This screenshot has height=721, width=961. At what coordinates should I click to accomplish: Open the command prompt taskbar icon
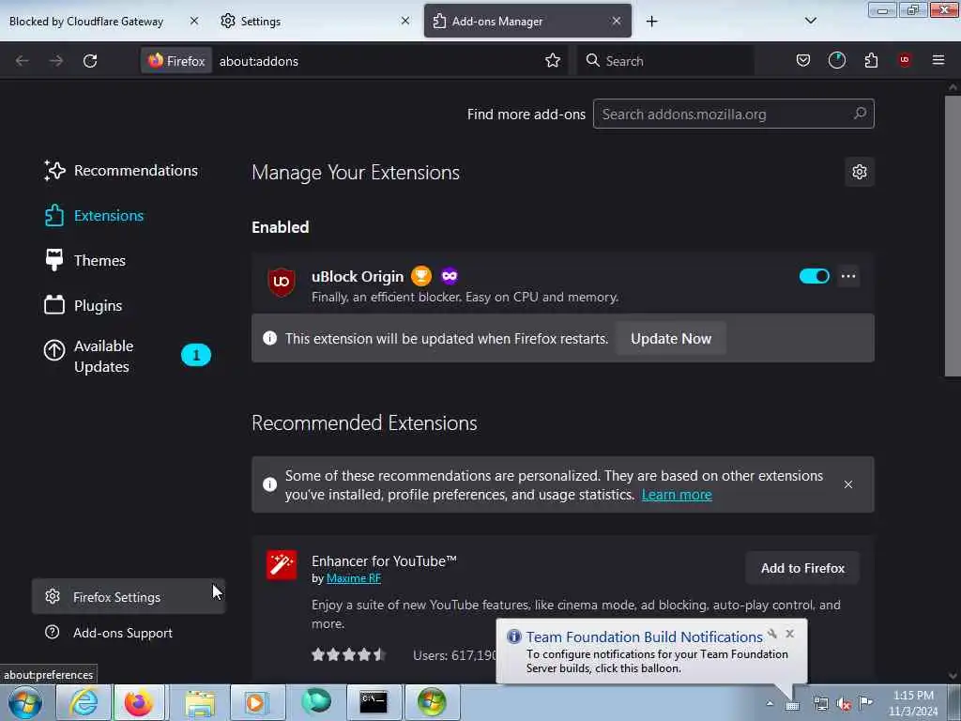[x=374, y=702]
